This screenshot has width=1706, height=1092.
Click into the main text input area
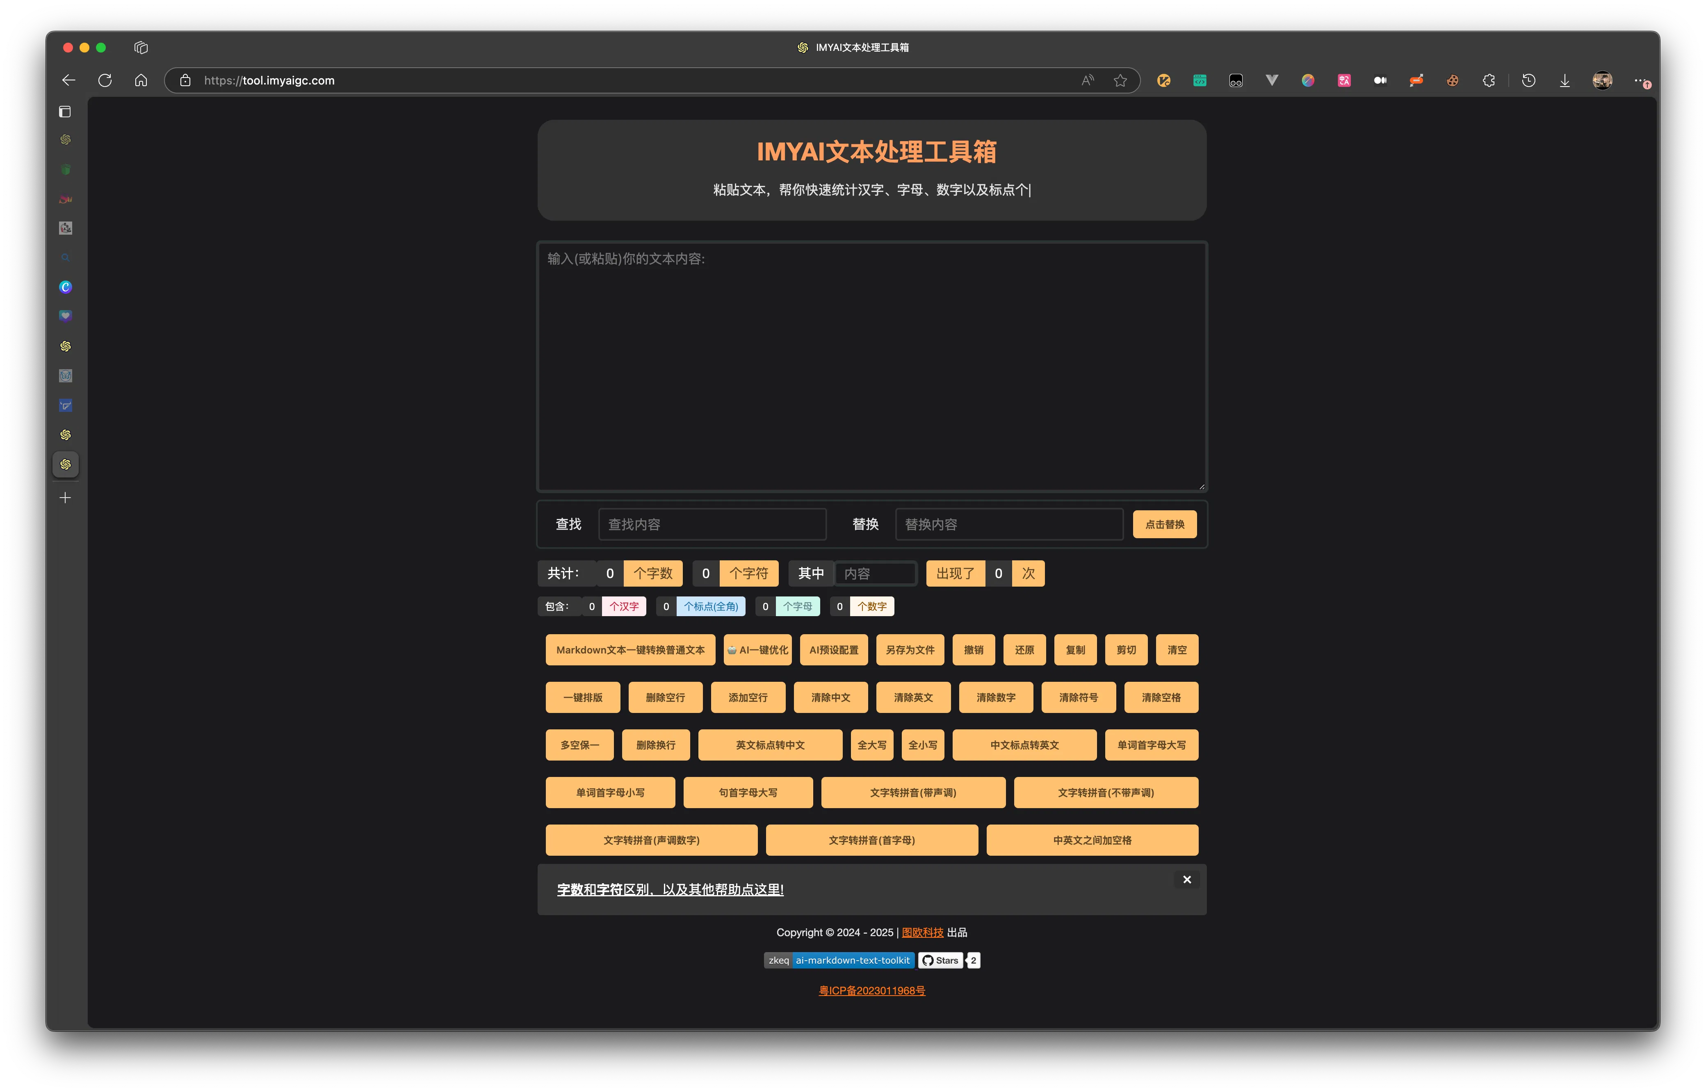872,367
